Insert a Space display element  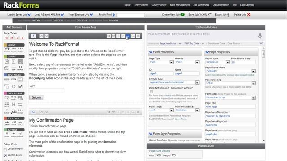pyautogui.click(x=21, y=68)
